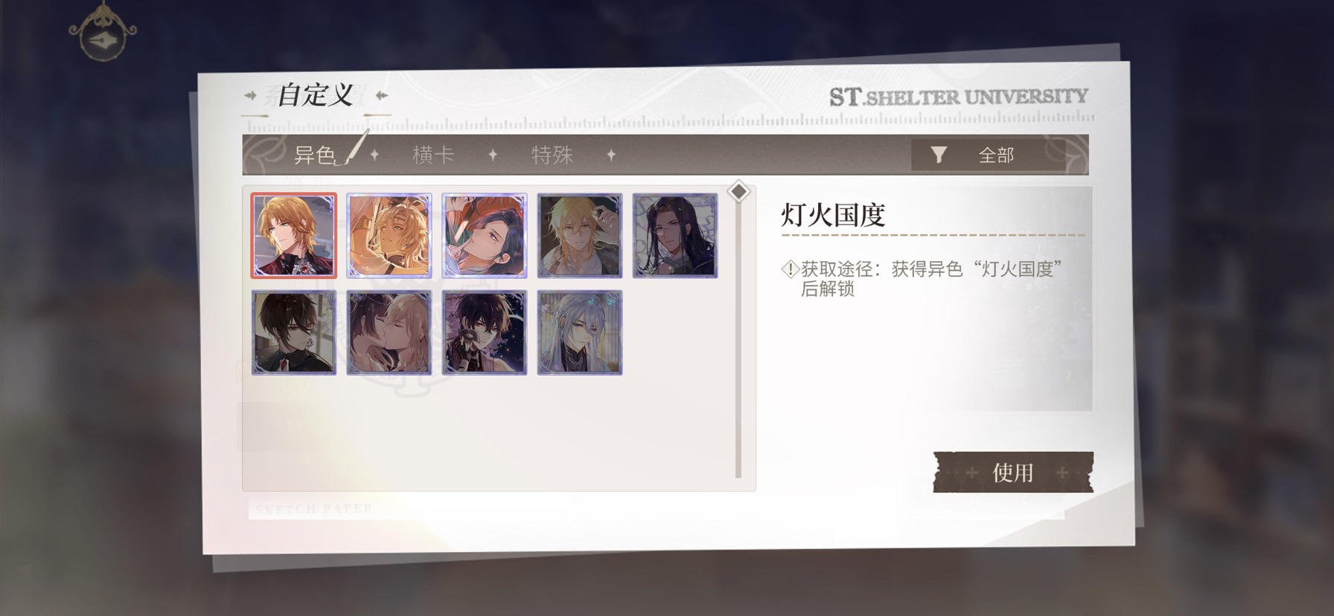Select the blonde man in white shirt avatar
The image size is (1334, 616).
tap(580, 236)
